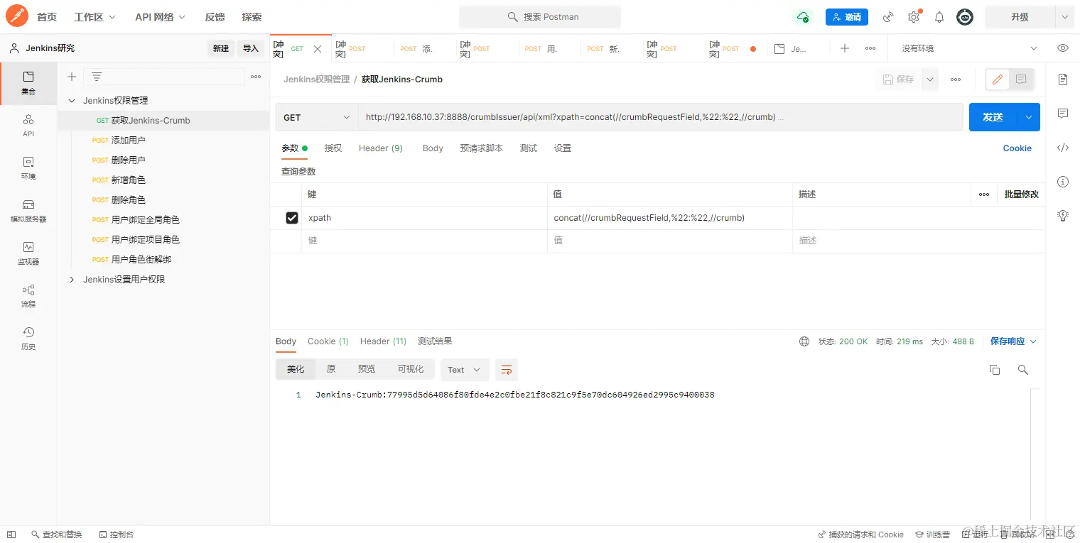Click the 搜索 Postman search box
This screenshot has width=1080, height=543.
coord(540,17)
